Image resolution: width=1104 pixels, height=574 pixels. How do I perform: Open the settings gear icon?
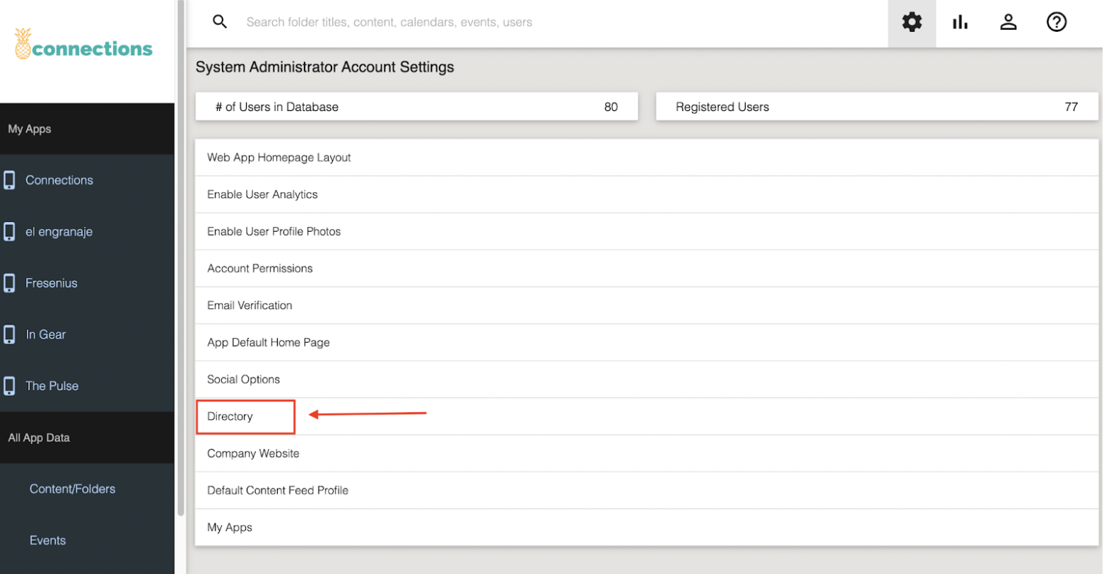tap(911, 22)
